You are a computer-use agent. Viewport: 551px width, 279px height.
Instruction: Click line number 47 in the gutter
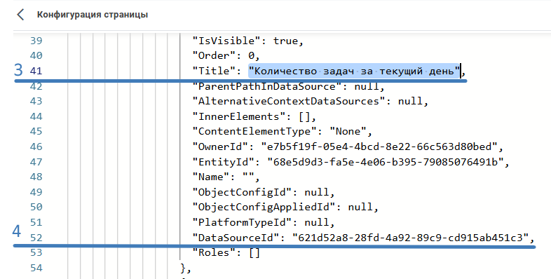(36, 162)
